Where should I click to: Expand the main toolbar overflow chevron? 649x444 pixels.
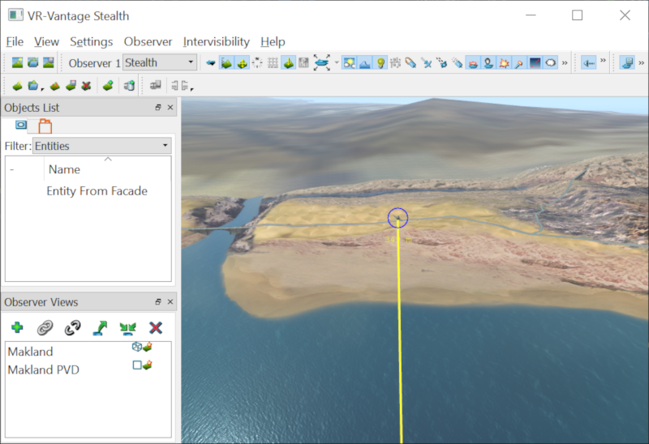click(x=565, y=63)
